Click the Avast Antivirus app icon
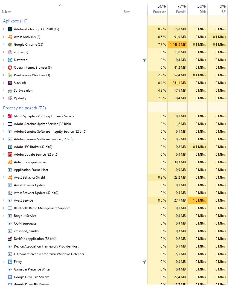238x288 pixels. (10, 37)
